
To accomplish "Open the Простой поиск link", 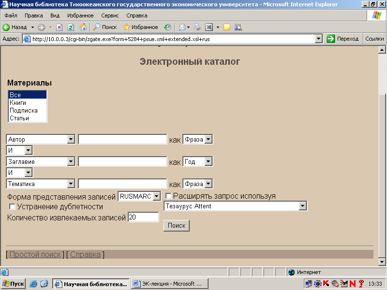I will [35, 255].
